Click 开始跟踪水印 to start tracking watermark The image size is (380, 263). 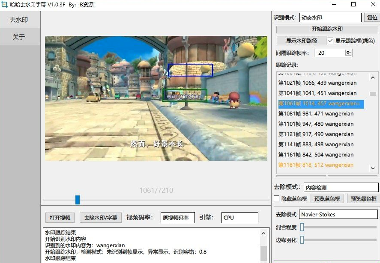click(x=327, y=29)
